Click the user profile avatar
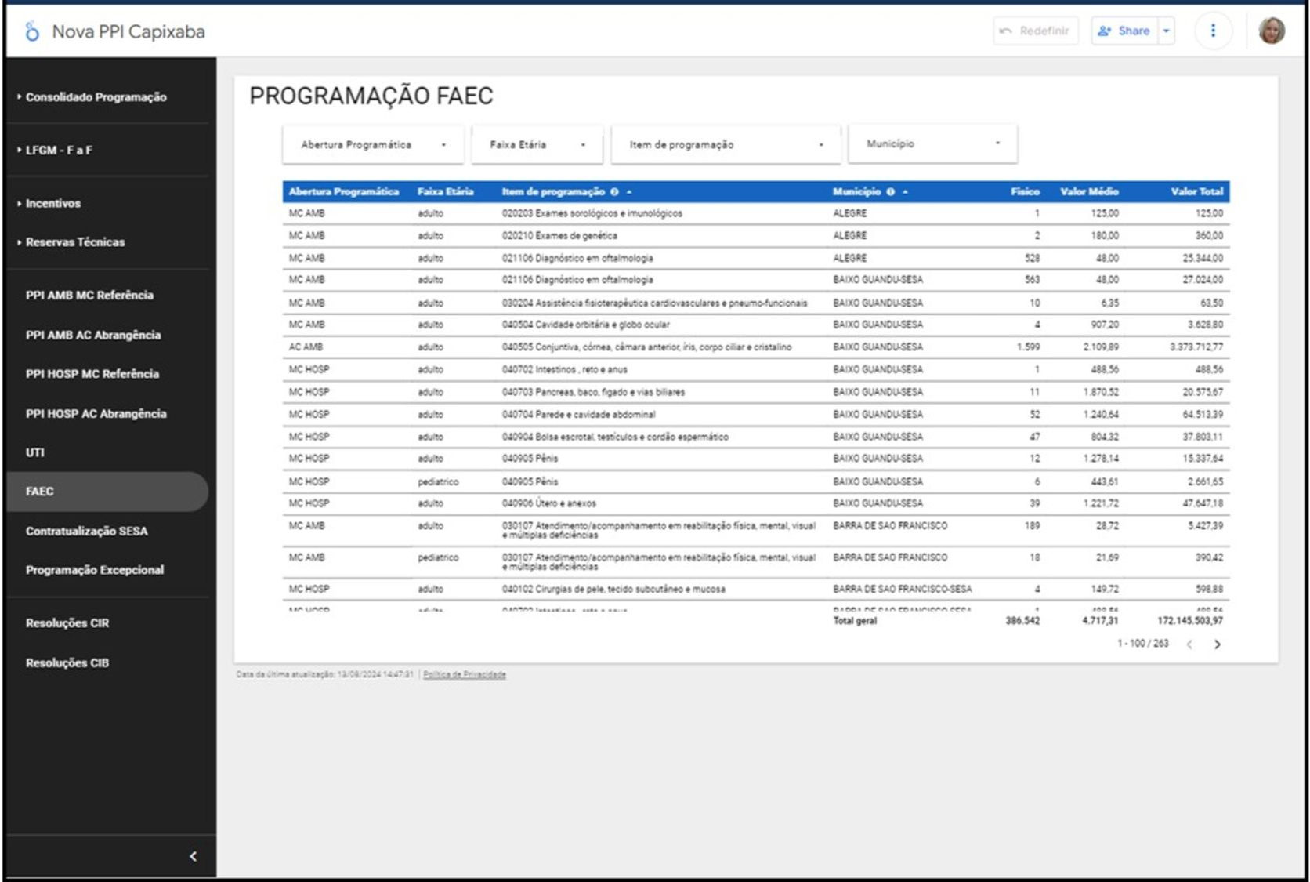 pos(1271,31)
